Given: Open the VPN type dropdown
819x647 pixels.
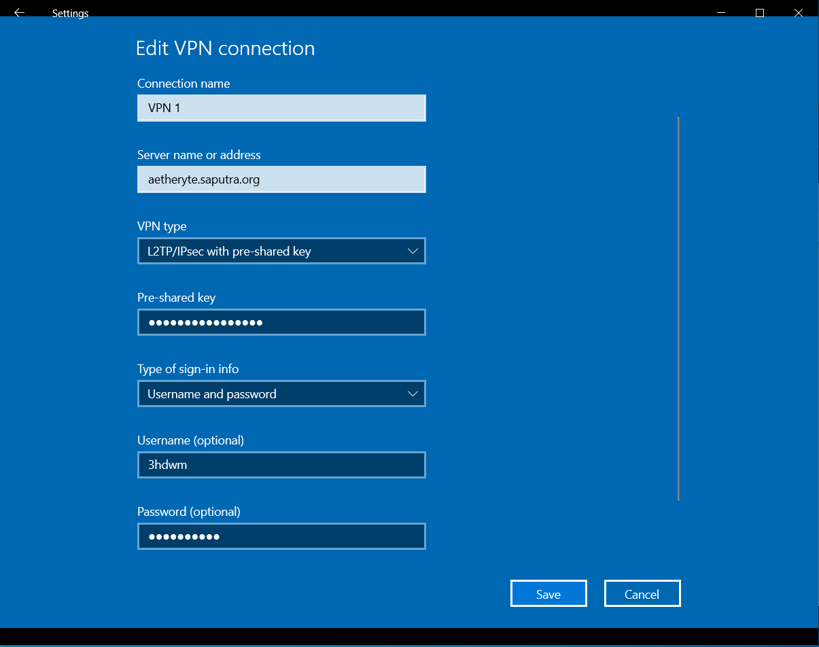Looking at the screenshot, I should point(281,251).
